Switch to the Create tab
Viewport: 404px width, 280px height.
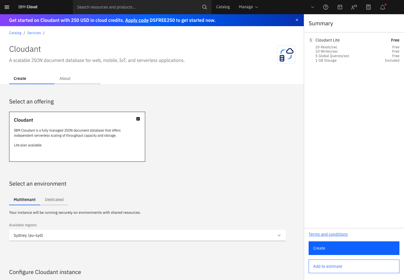(x=32, y=78)
